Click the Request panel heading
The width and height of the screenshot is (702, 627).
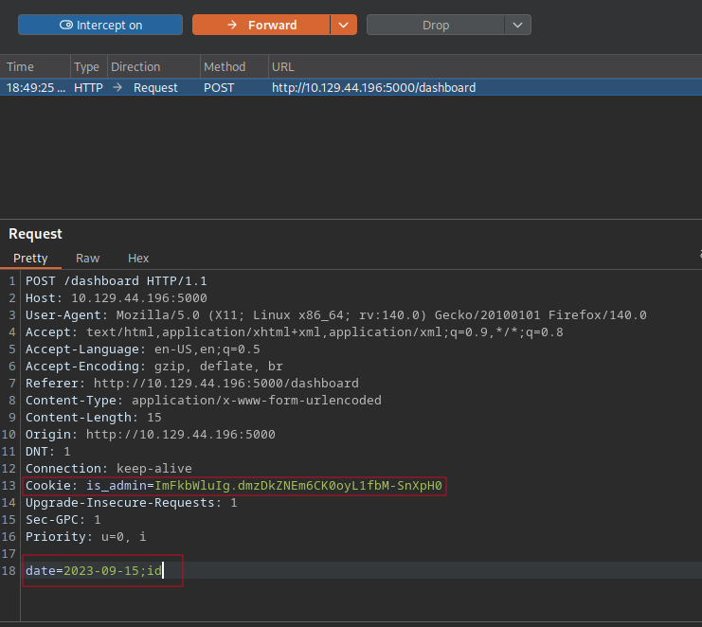click(x=35, y=234)
